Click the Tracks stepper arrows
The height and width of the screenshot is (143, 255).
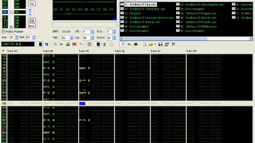click(114, 38)
